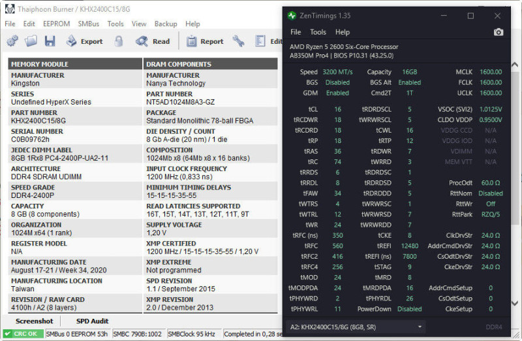Click the tRC value 74
522x341 pixels.
pyautogui.click(x=337, y=161)
